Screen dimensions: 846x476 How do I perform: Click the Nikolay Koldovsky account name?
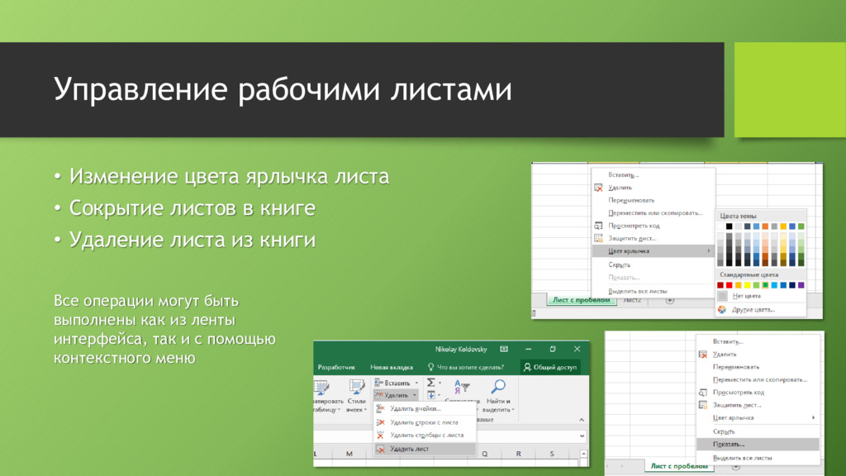point(461,350)
